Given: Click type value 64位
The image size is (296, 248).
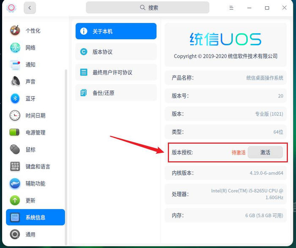Looking at the screenshot, I should tap(278, 132).
